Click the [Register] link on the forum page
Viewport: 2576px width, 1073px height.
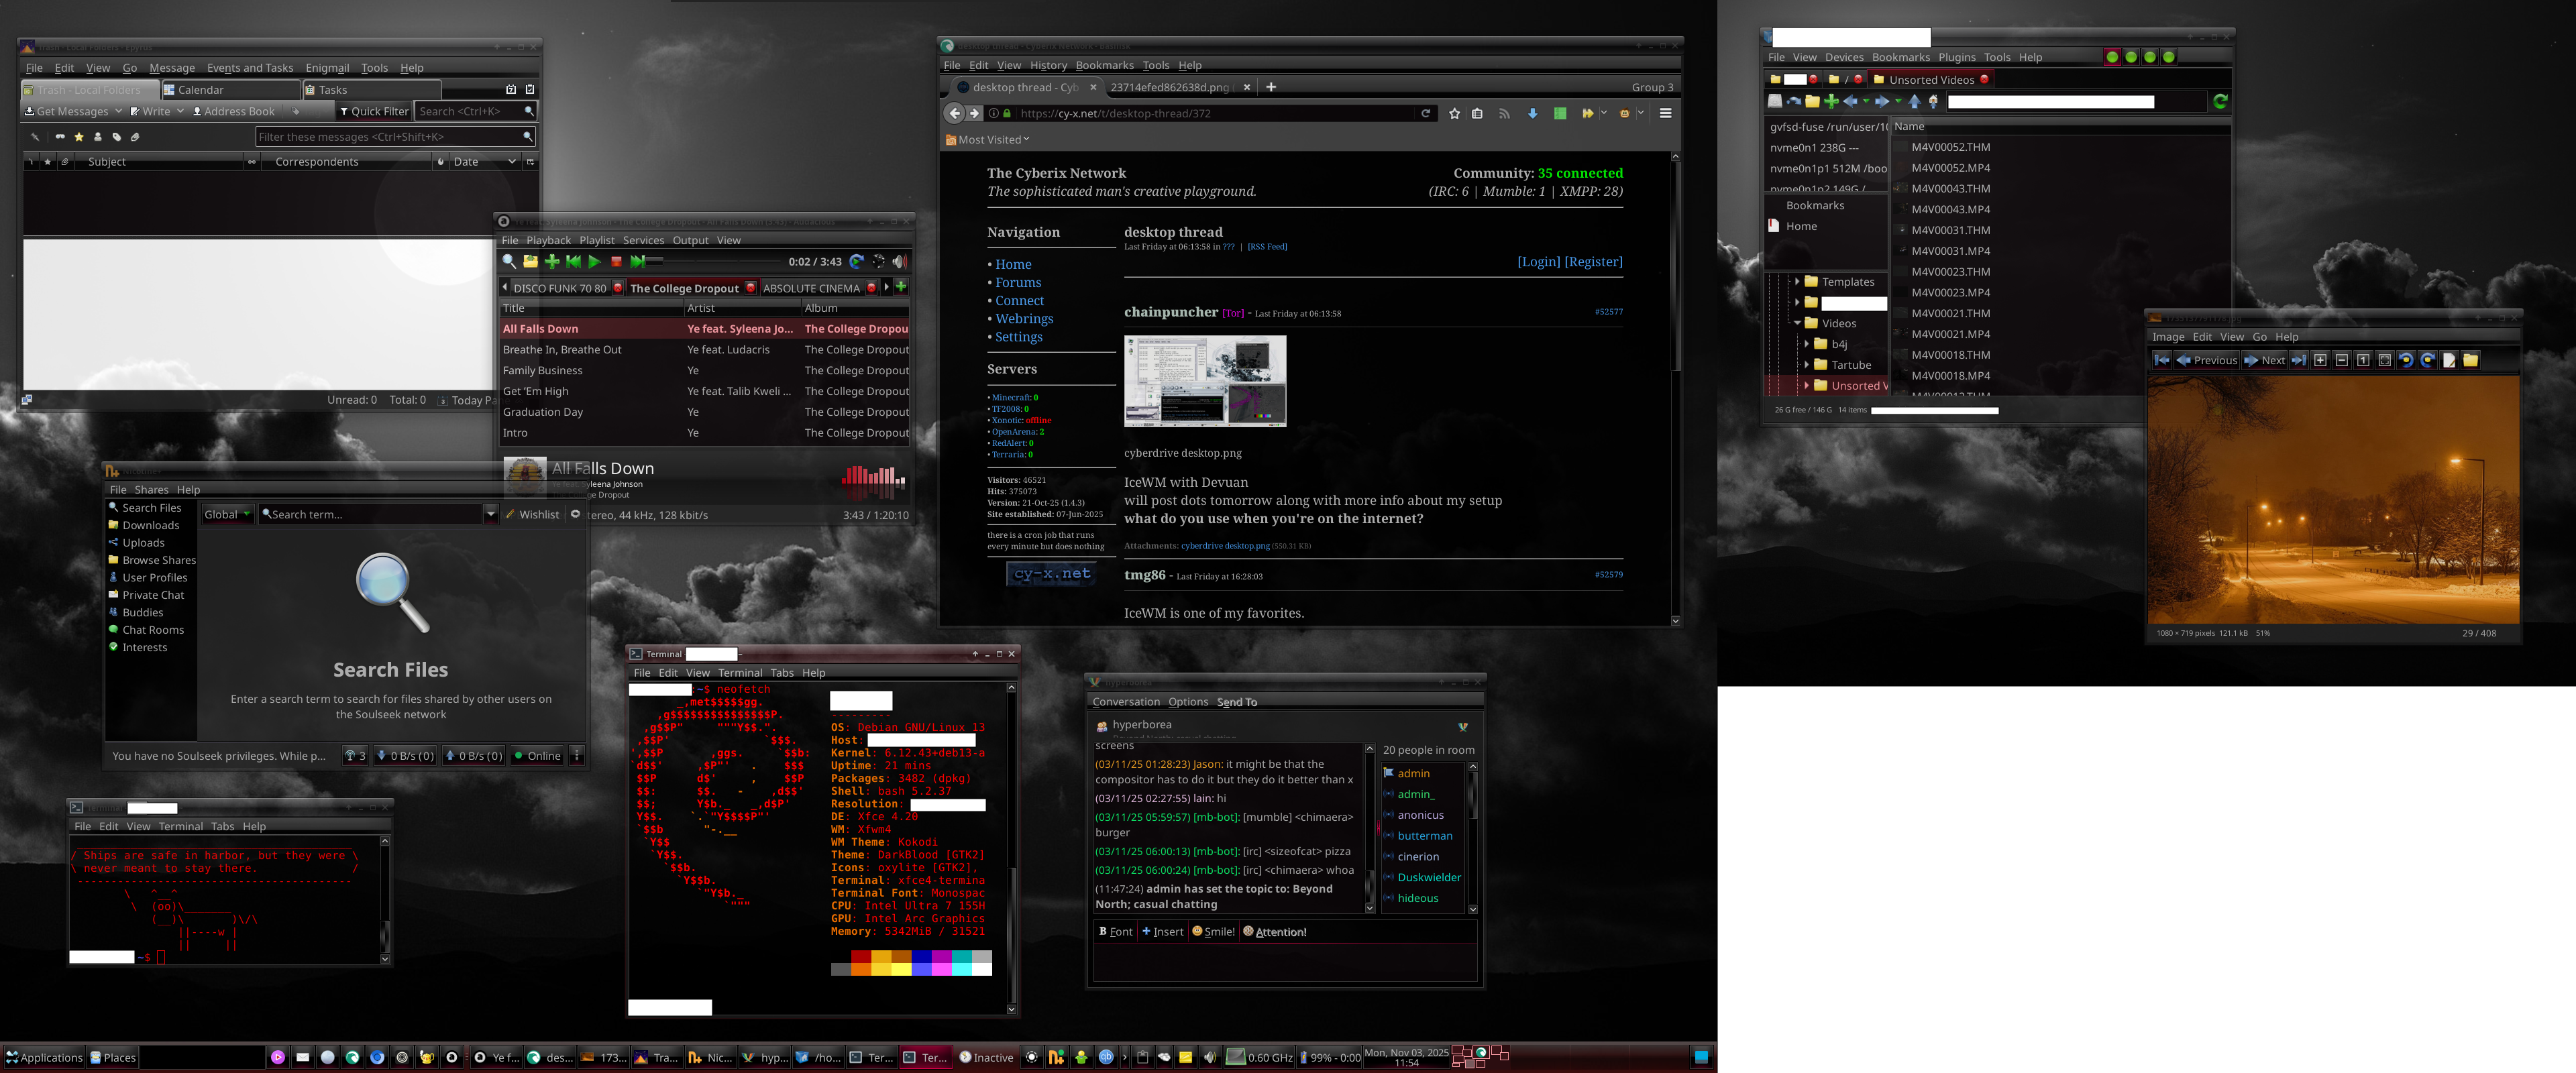pos(1593,262)
